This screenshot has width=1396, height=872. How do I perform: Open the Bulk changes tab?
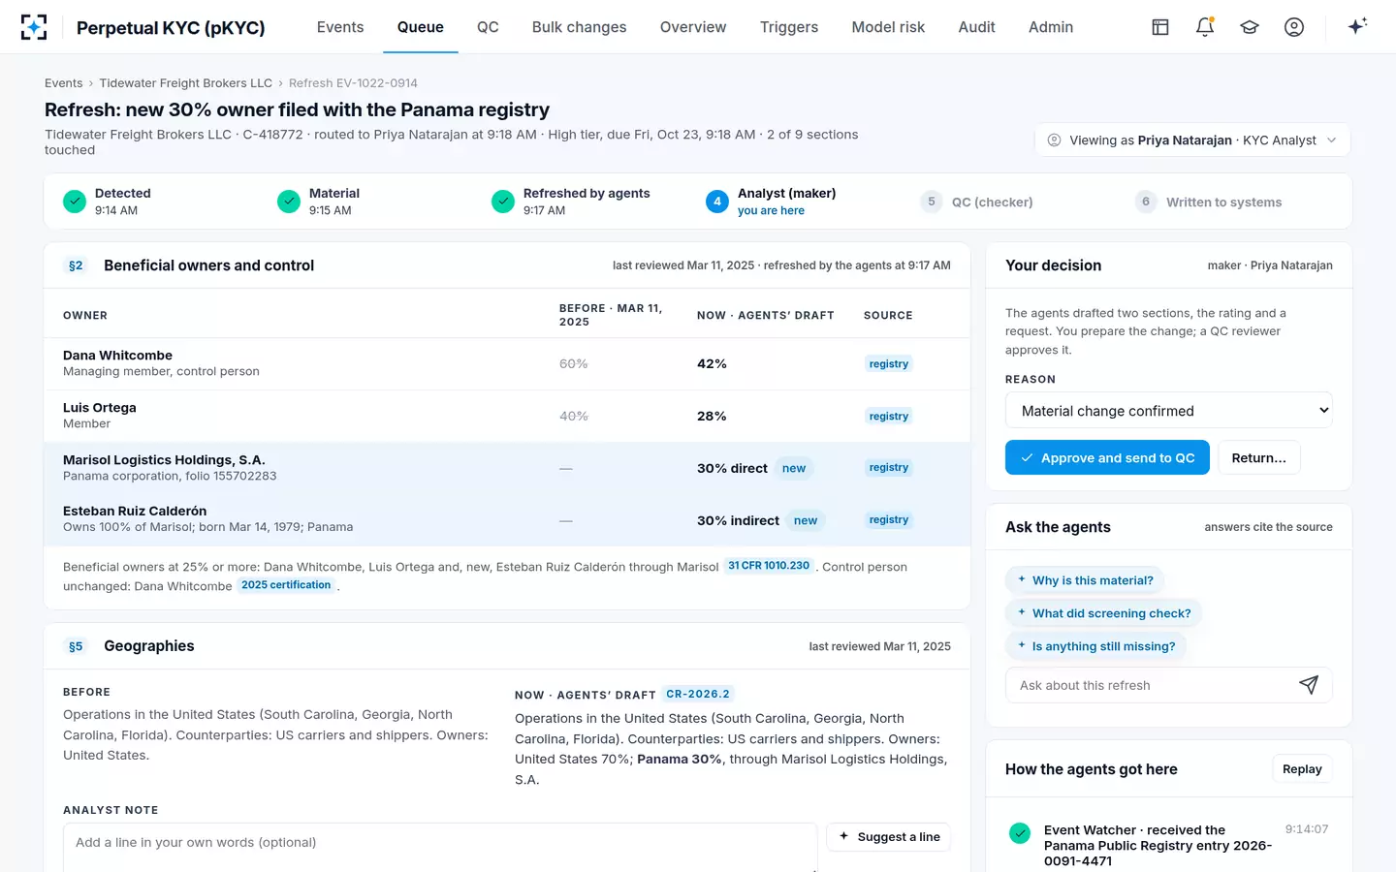coord(579,27)
